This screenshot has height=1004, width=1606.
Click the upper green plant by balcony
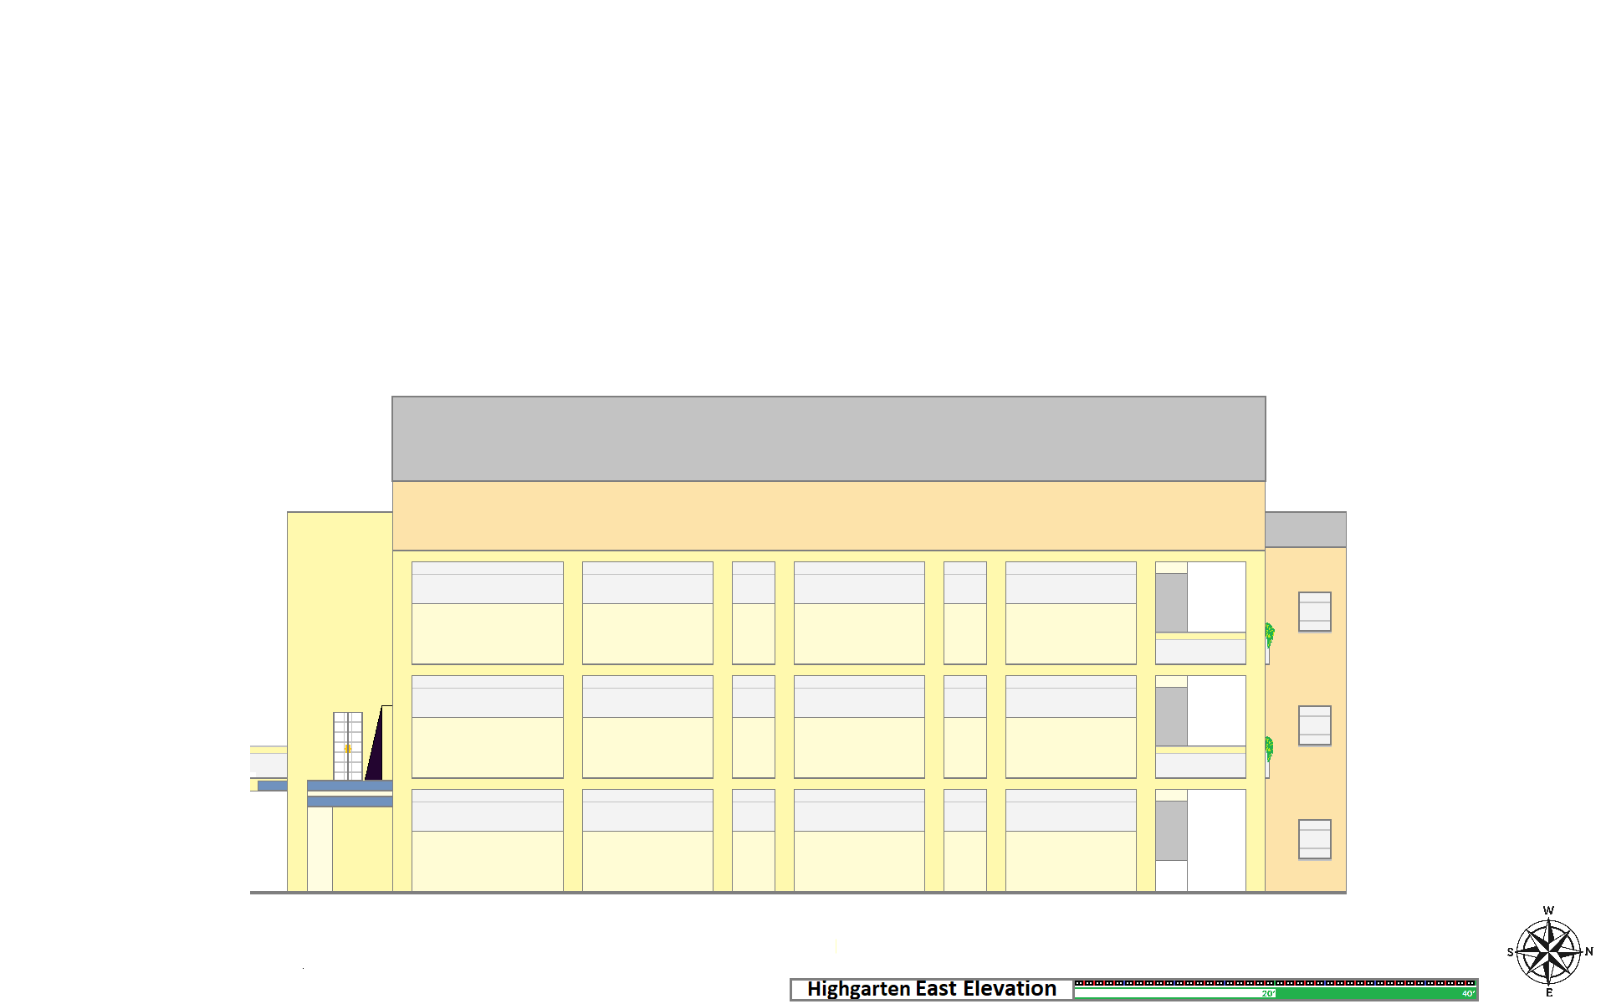click(x=1269, y=634)
